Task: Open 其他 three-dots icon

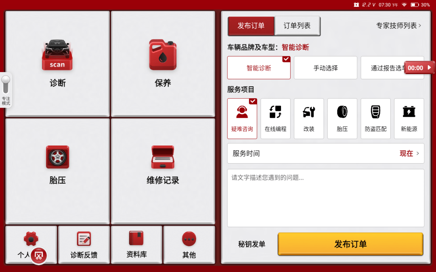Action: (189, 239)
